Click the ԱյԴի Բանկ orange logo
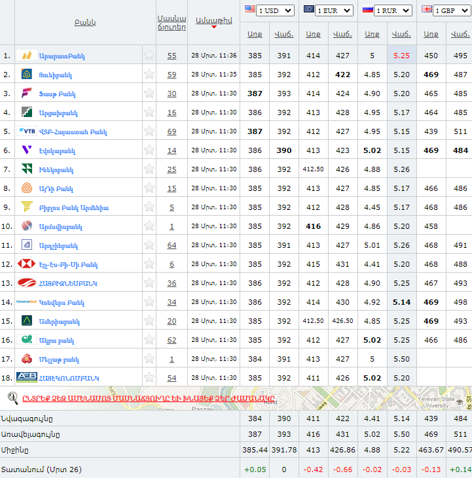This screenshot has width=472, height=478. point(27,188)
